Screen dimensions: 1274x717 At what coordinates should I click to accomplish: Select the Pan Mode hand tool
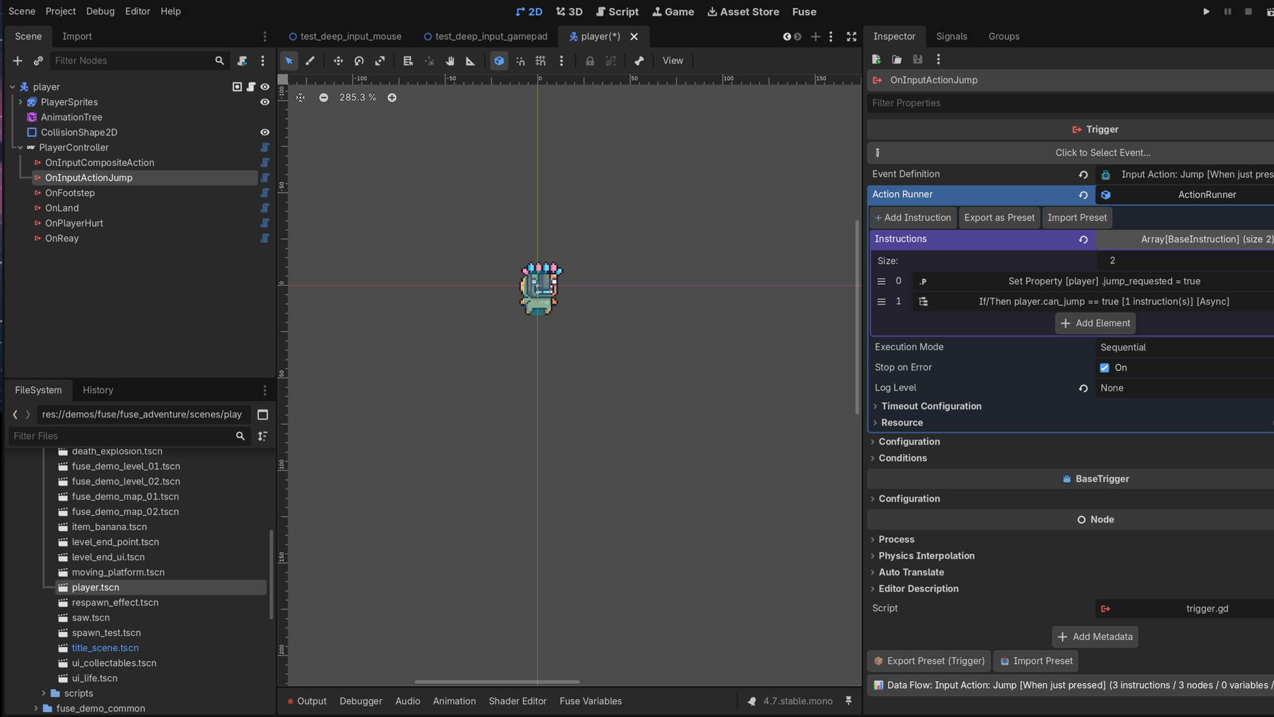tap(450, 61)
